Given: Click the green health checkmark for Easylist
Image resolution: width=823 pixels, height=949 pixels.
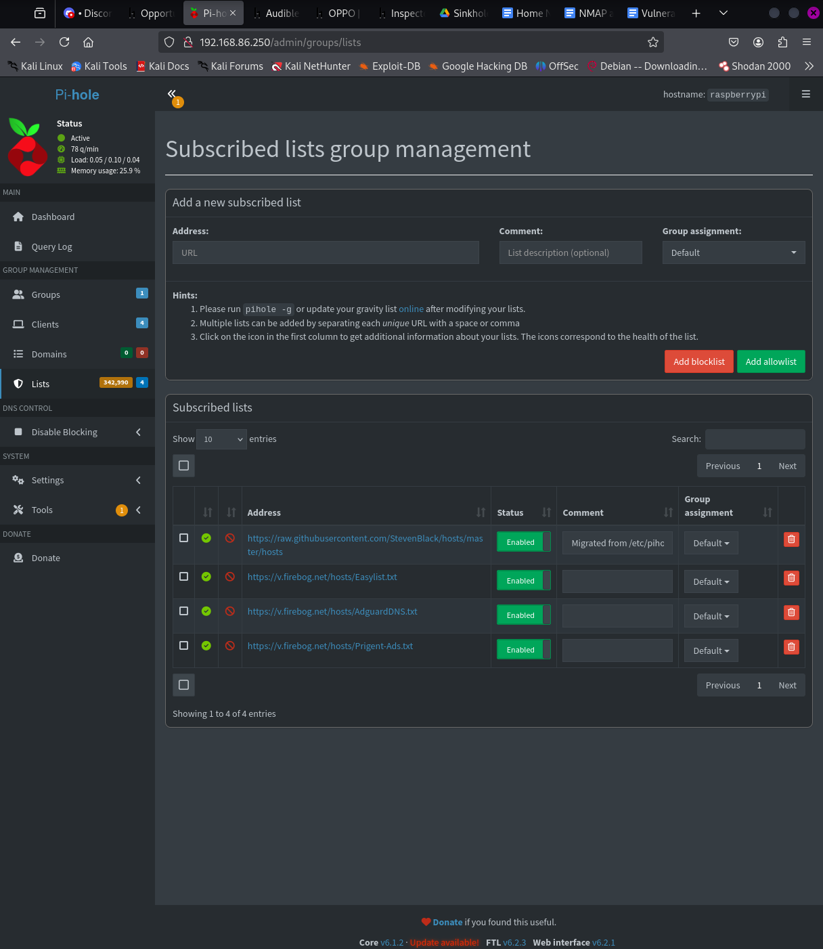Looking at the screenshot, I should (206, 577).
